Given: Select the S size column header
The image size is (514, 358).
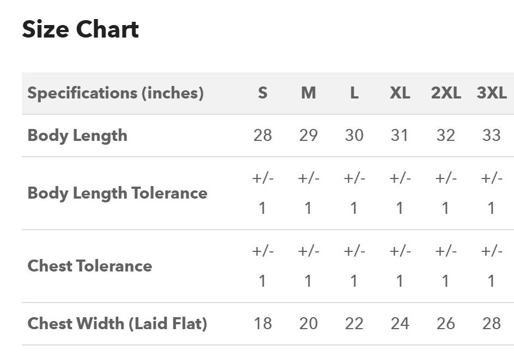Looking at the screenshot, I should click(x=263, y=93).
